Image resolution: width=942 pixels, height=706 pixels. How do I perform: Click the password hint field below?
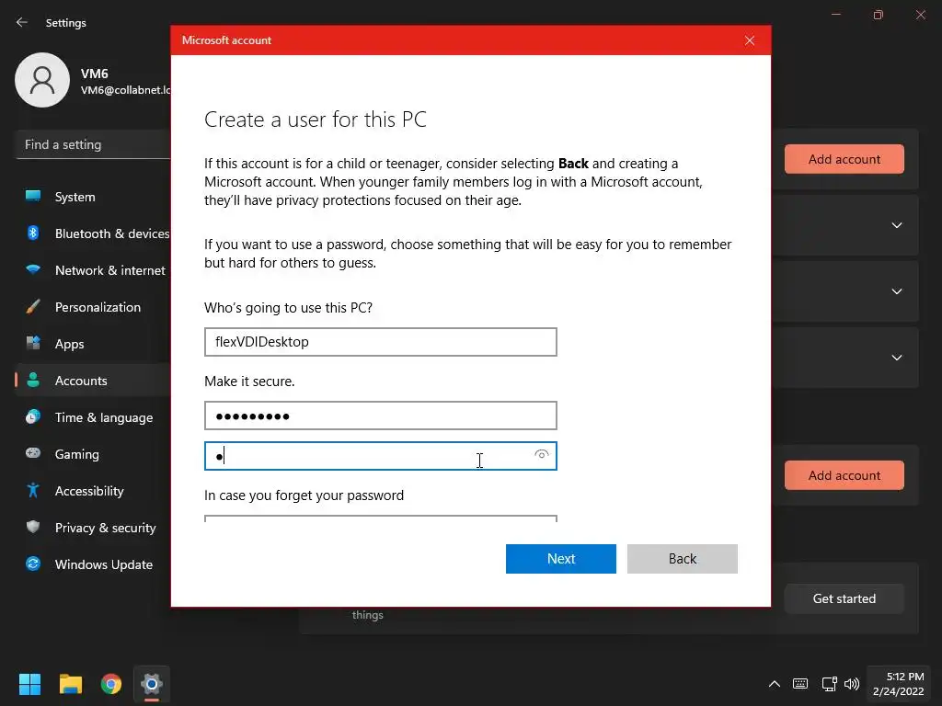coord(380,518)
